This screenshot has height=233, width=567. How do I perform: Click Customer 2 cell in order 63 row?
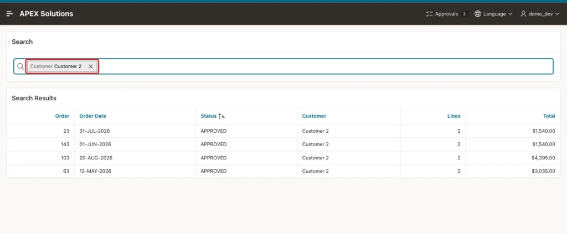tap(315, 171)
